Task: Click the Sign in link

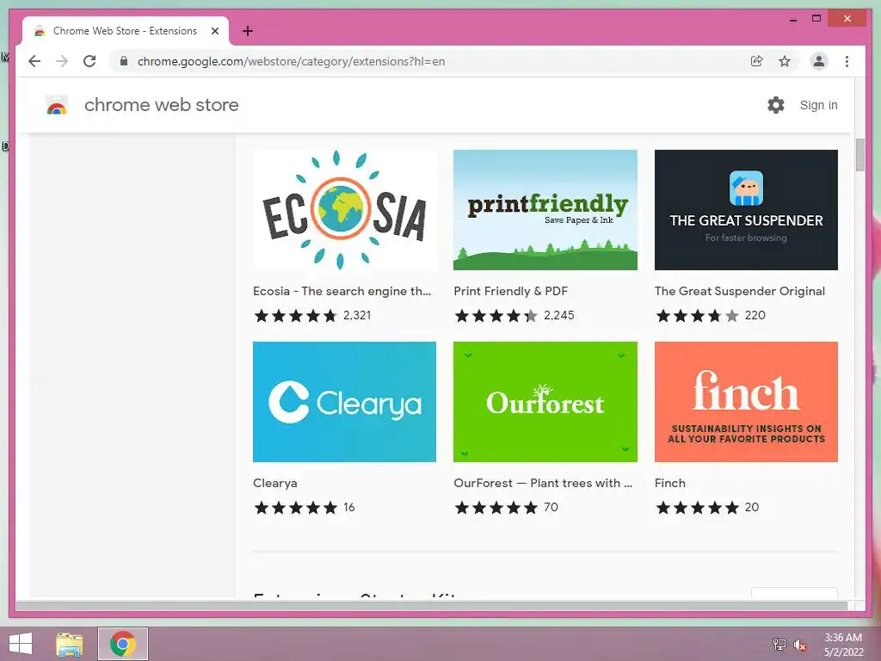Action: click(819, 105)
